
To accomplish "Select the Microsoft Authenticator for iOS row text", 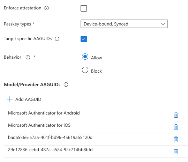I will pos(39,125).
